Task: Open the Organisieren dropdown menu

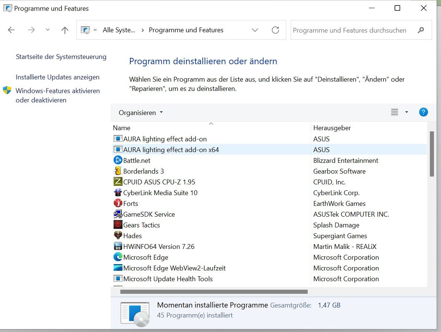Action: [141, 113]
